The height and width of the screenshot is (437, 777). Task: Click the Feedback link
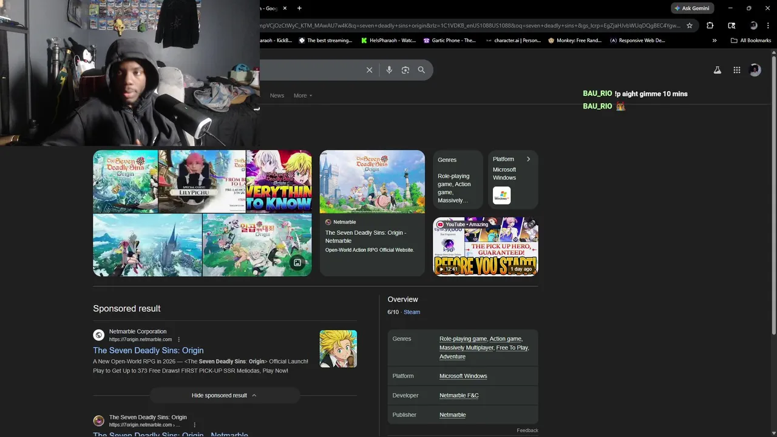(x=528, y=430)
